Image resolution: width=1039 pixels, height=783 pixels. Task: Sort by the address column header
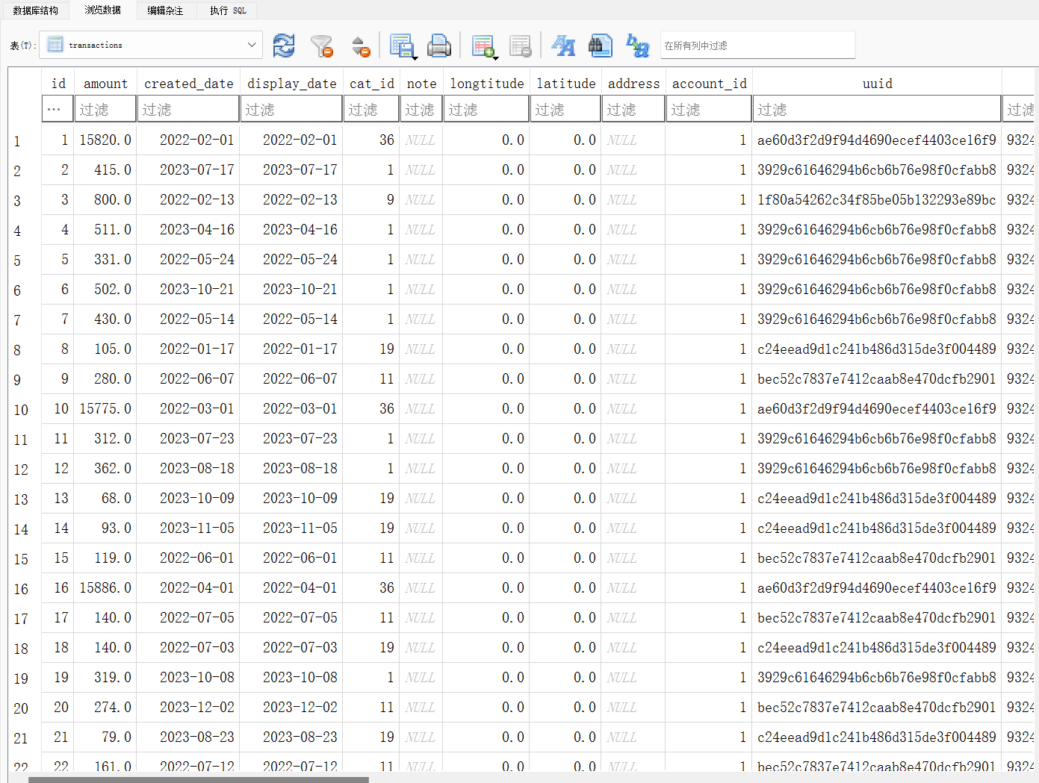(x=633, y=83)
